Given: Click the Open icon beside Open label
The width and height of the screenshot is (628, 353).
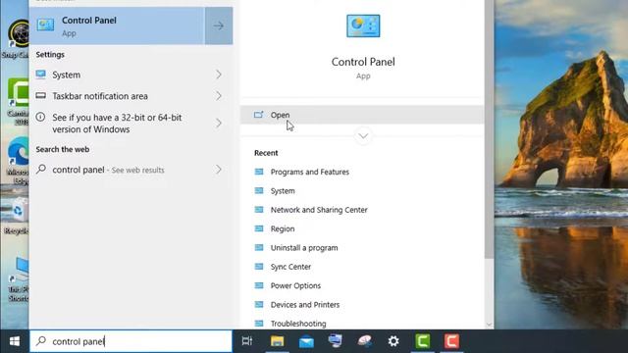Looking at the screenshot, I should point(259,115).
